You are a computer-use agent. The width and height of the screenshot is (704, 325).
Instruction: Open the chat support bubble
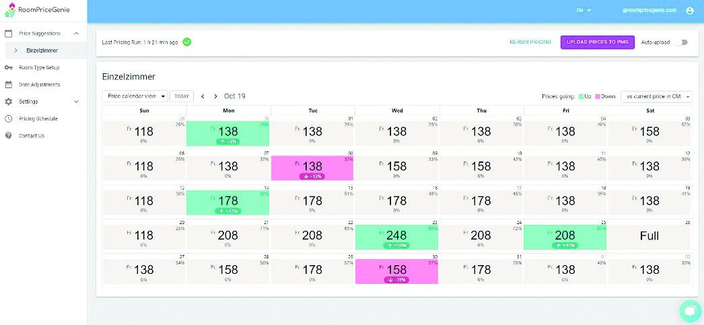[689, 310]
